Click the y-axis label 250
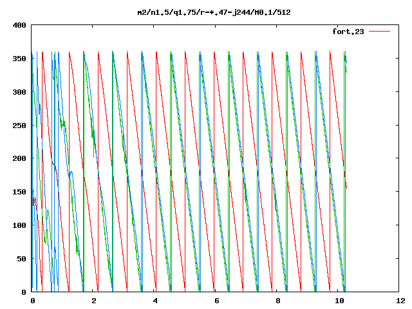 19,126
